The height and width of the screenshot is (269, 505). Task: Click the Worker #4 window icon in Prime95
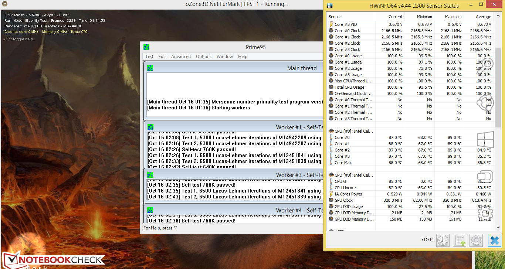point(150,210)
